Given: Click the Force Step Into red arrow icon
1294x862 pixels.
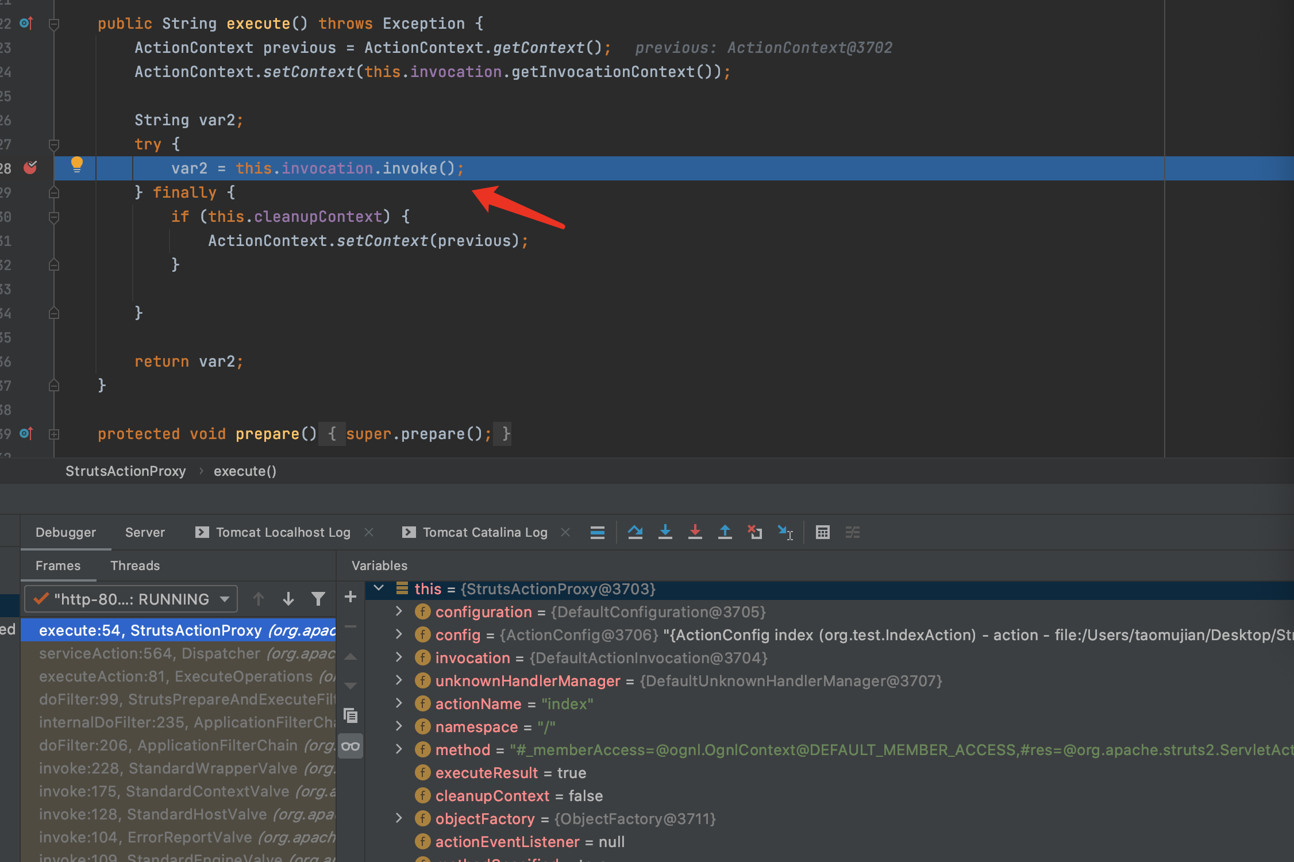Looking at the screenshot, I should click(x=695, y=532).
